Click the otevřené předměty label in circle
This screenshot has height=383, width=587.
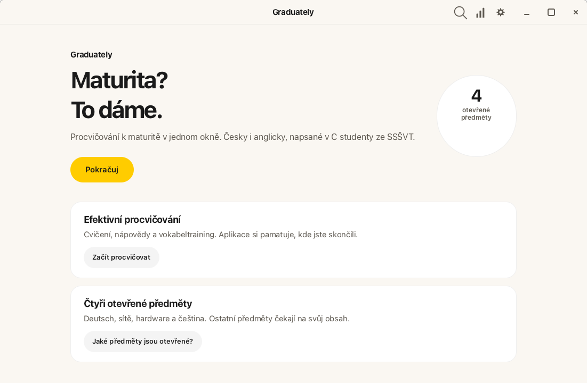coord(476,114)
